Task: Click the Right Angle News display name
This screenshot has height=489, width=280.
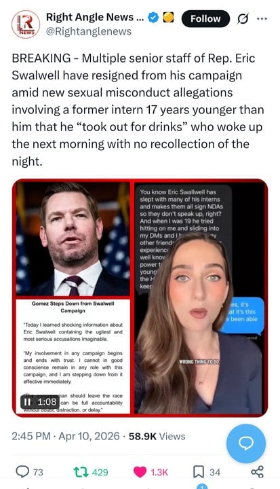Action: 95,17
